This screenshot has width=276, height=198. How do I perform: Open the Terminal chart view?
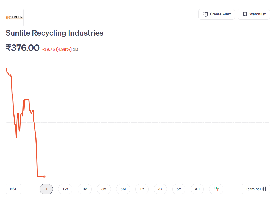click(256, 189)
